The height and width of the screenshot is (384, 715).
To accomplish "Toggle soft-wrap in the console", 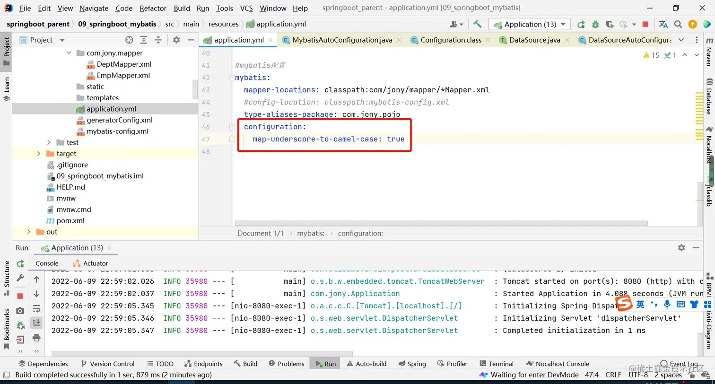I will point(36,309).
